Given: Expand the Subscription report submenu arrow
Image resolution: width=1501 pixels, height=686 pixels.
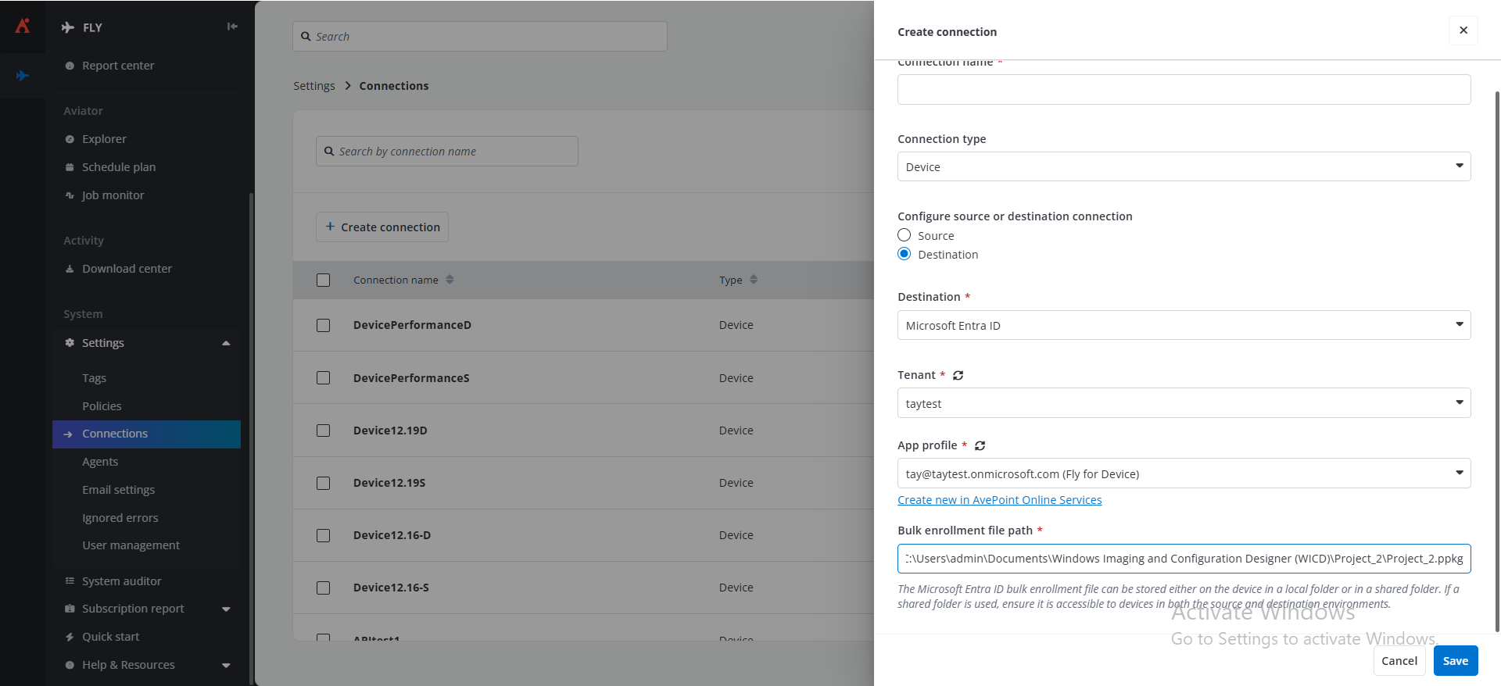Looking at the screenshot, I should (x=226, y=609).
